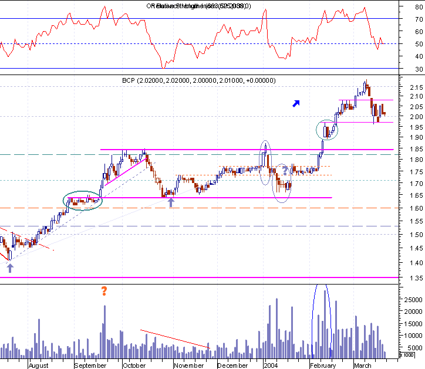Click the 1.80 price scale value
Viewport: 425px width, 369px height.
tap(416, 160)
